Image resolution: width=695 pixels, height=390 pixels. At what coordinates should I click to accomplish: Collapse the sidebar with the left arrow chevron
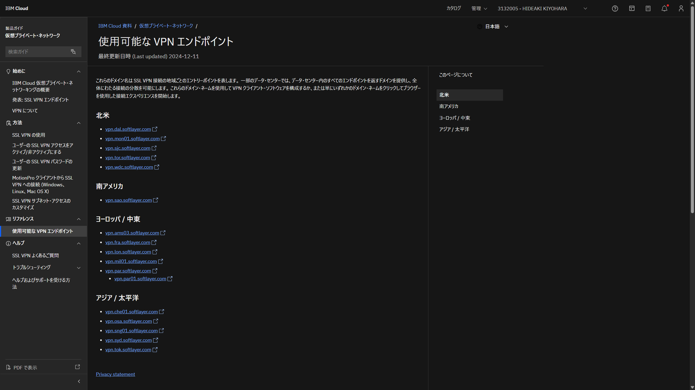click(x=79, y=381)
